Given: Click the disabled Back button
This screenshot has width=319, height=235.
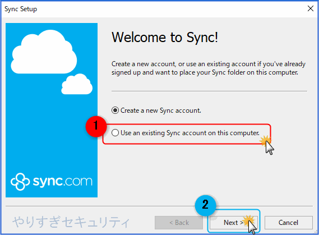Looking at the screenshot, I should pyautogui.click(x=179, y=223).
